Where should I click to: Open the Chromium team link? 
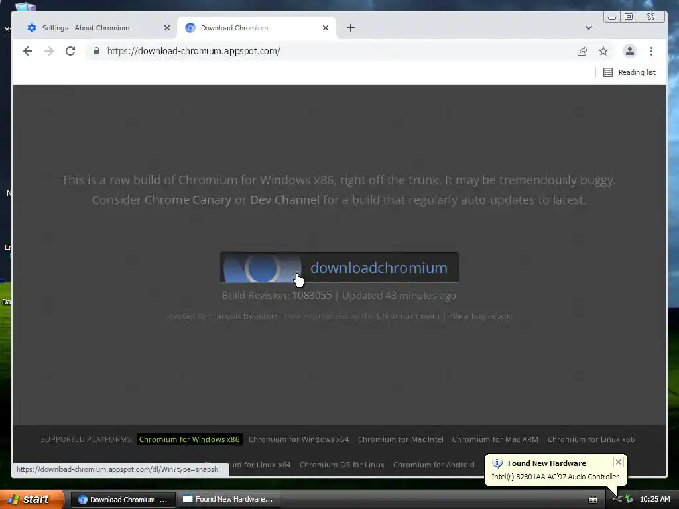point(408,316)
